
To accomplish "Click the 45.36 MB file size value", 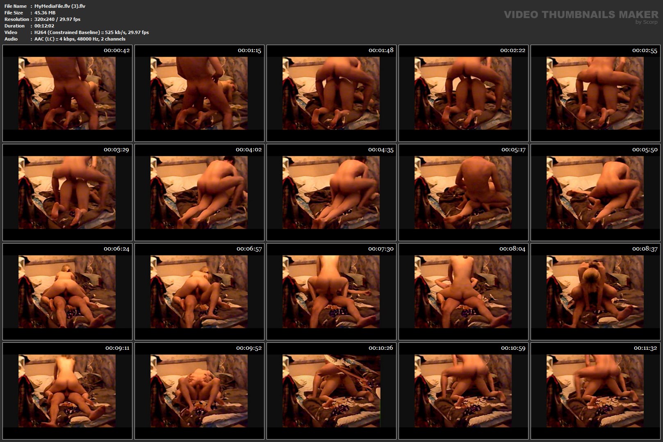I will click(45, 13).
